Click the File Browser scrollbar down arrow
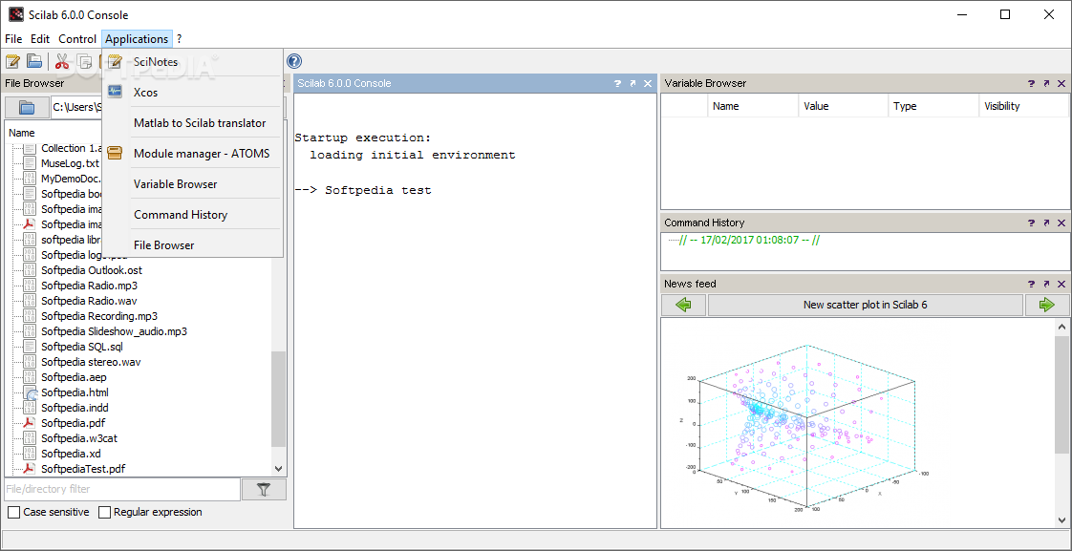 (x=278, y=469)
